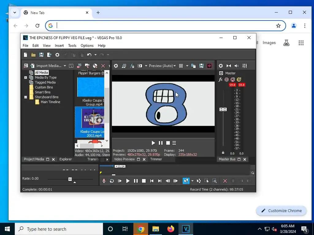
Task: Select the Envelope Edit tool
Action: pos(199,181)
